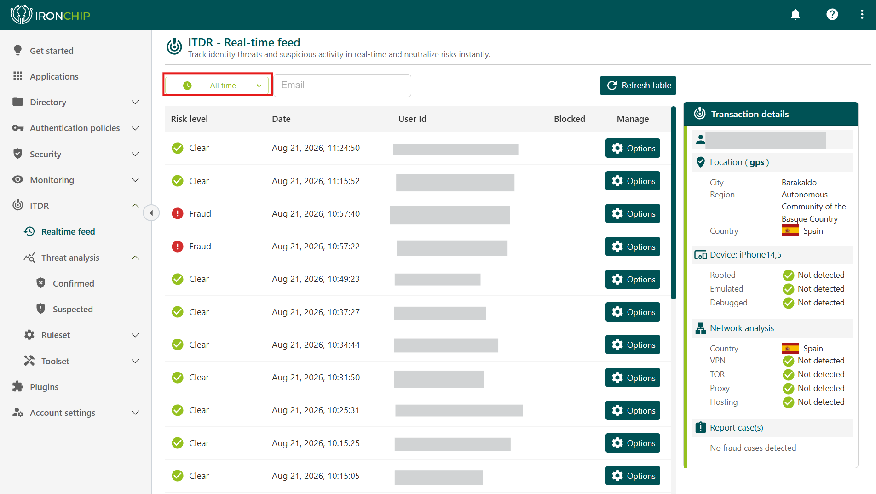Click the Fraud alert icon at 10:57:22

click(x=178, y=247)
